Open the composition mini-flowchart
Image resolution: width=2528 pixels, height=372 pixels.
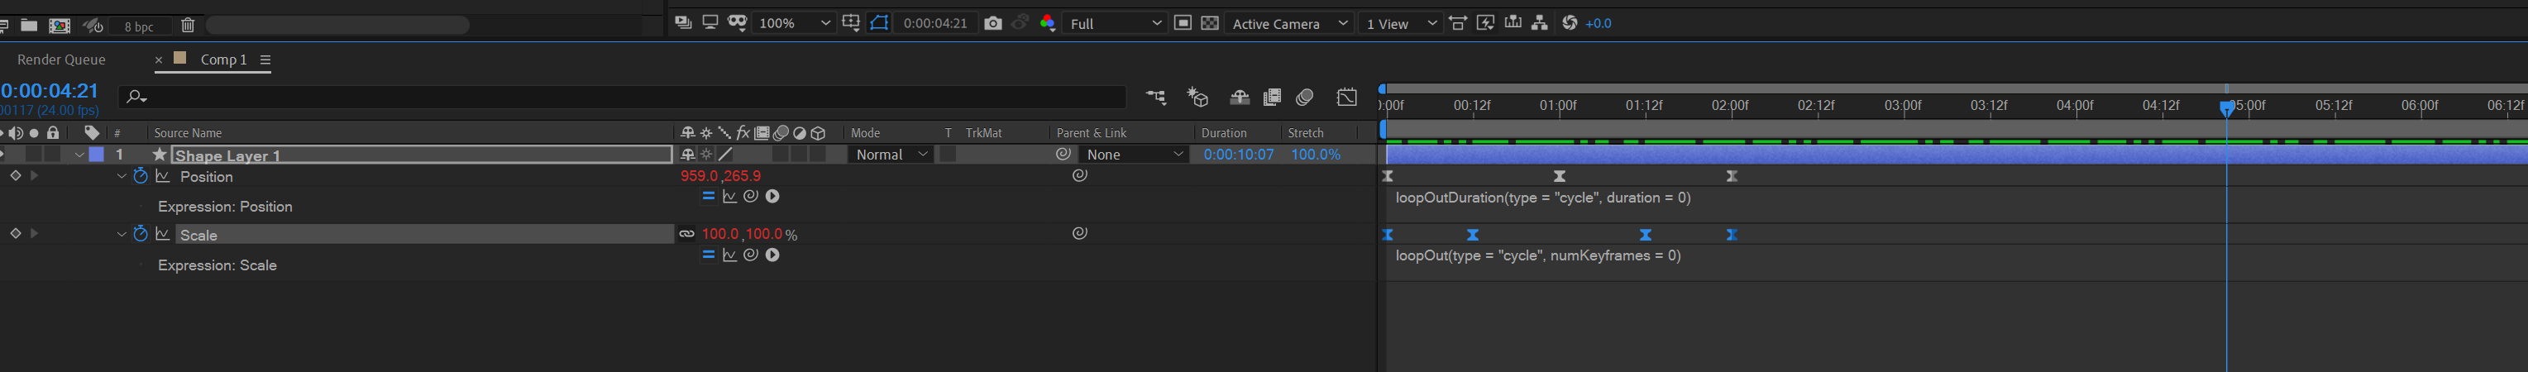(1156, 98)
